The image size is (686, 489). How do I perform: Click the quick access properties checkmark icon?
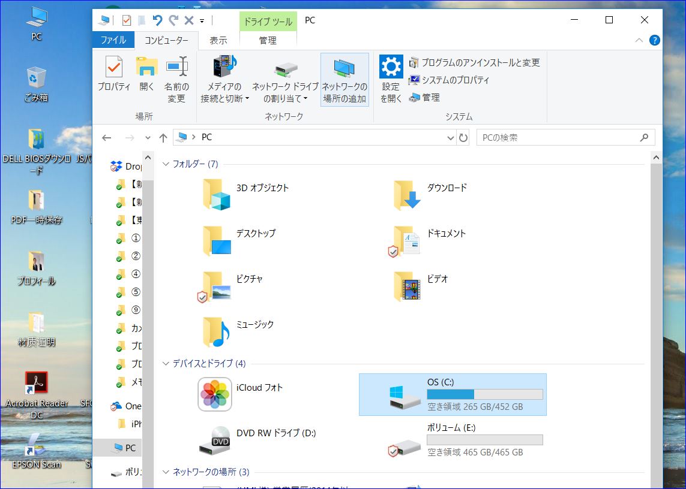127,20
